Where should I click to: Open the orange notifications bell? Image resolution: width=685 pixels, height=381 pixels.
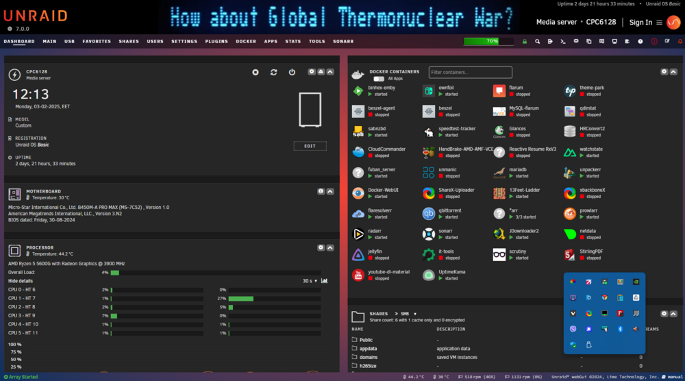tap(680, 42)
